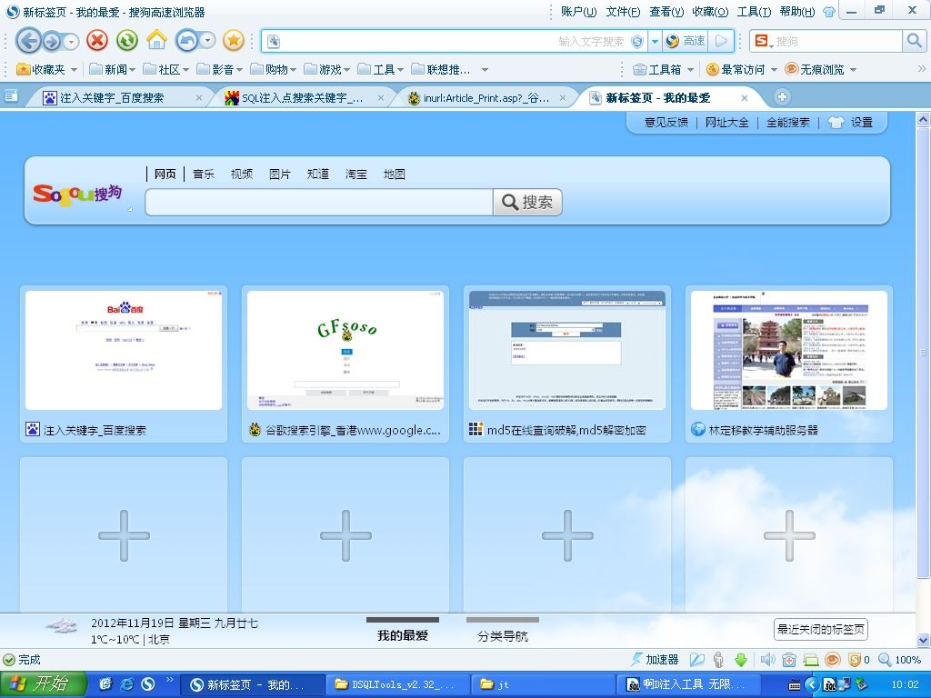Click the grey person icon in status bar
The image size is (931, 698).
[718, 660]
